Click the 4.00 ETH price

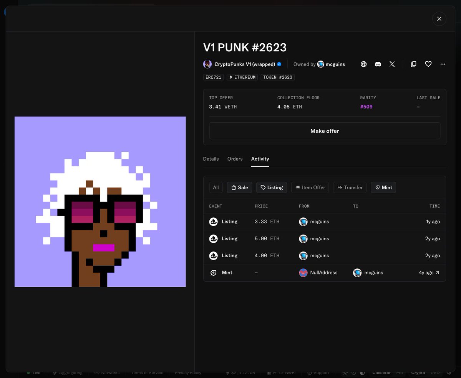coord(267,255)
